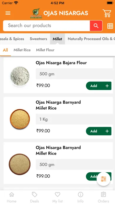Open the floating filter sliders button

pyautogui.click(x=104, y=179)
